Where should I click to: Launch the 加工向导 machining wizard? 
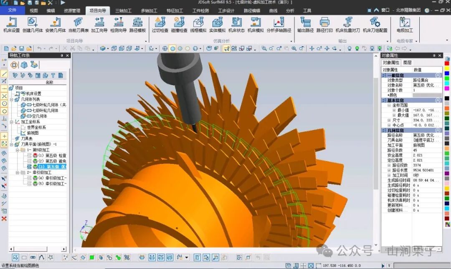pyautogui.click(x=99, y=25)
